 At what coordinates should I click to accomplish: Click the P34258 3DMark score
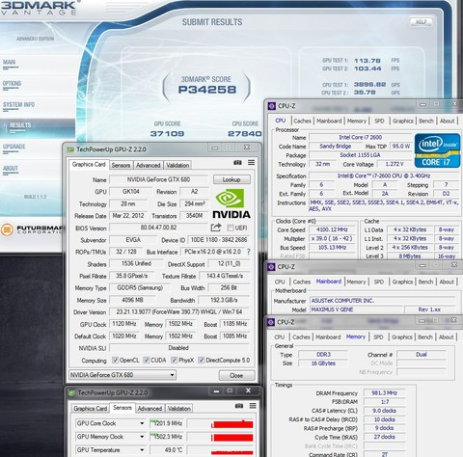pyautogui.click(x=207, y=90)
